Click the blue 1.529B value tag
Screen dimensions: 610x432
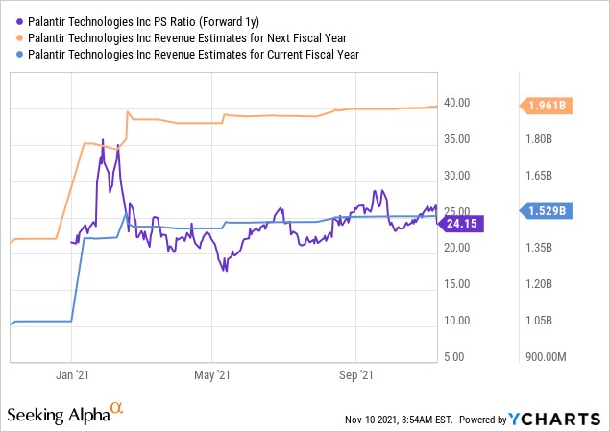pyautogui.click(x=547, y=211)
